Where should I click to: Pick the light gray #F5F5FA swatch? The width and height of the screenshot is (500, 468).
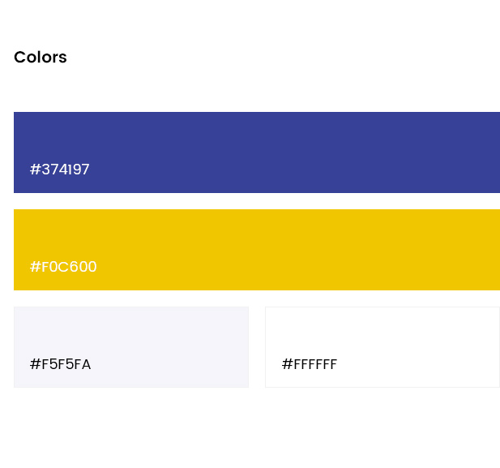click(131, 347)
